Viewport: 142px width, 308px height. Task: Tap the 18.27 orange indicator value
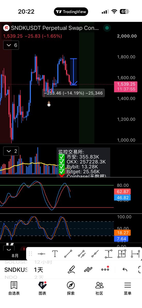[x=122, y=233]
